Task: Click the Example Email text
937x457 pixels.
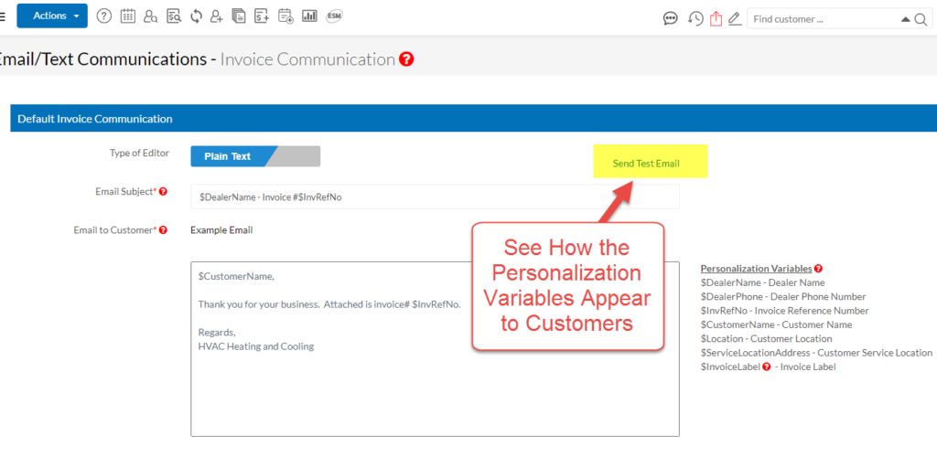Action: 221,230
